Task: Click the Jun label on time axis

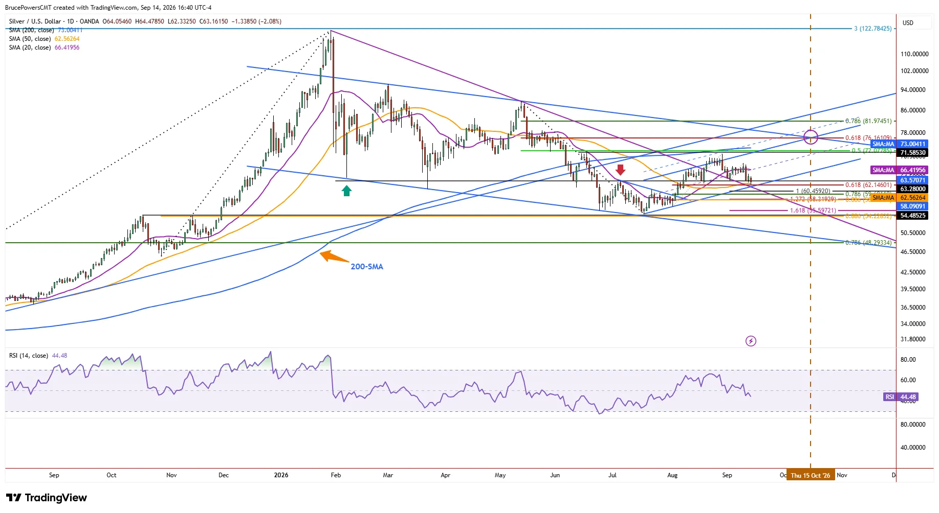Action: pos(555,475)
